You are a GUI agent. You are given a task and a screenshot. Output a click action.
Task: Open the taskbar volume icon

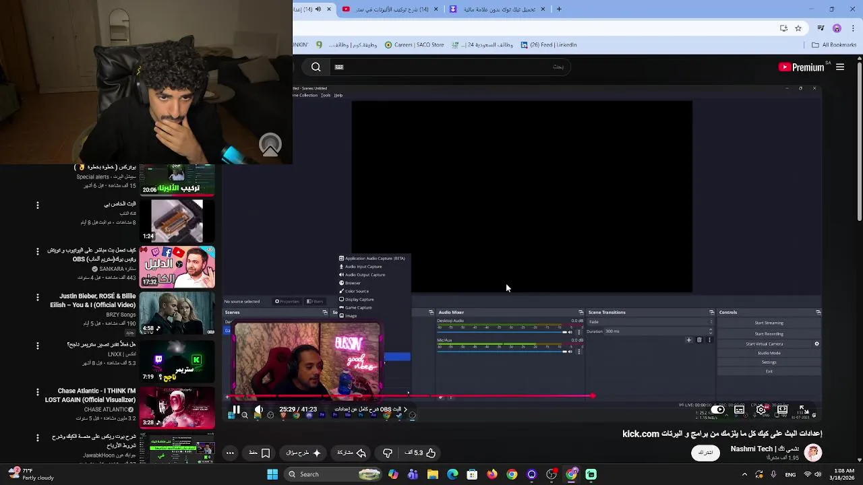click(x=818, y=474)
